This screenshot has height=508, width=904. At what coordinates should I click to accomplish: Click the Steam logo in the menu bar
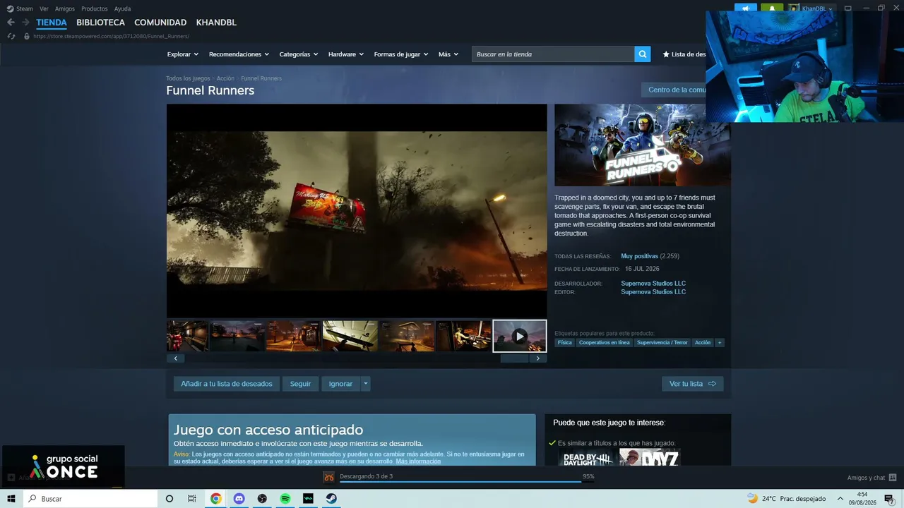10,8
